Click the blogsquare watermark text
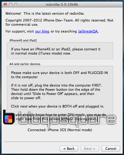Viewport: 124px width, 155px height. click(x=67, y=119)
